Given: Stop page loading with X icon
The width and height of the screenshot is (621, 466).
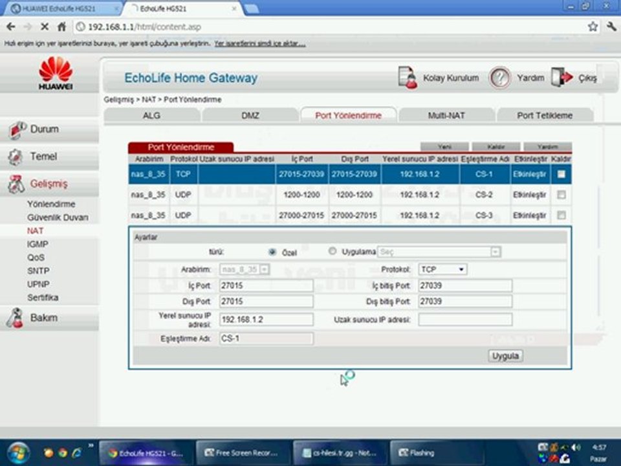Looking at the screenshot, I should point(45,27).
